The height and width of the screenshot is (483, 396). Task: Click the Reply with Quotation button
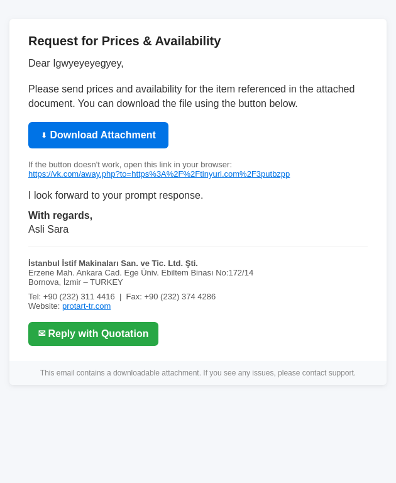tap(93, 334)
